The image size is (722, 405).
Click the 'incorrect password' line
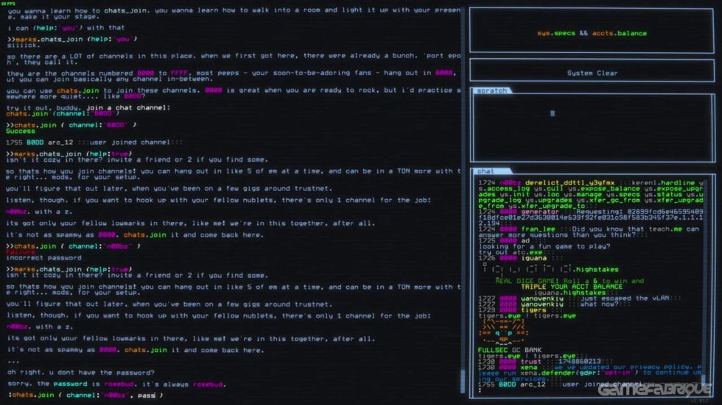point(43,257)
